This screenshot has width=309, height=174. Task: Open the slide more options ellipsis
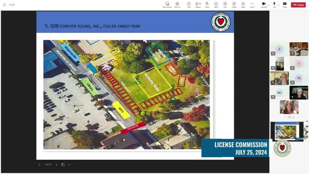tap(69, 165)
